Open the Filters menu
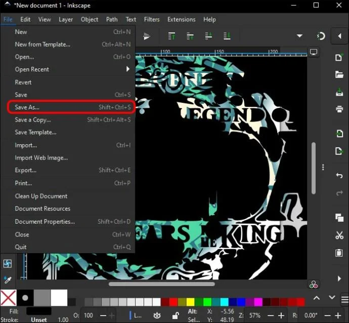 coord(152,20)
